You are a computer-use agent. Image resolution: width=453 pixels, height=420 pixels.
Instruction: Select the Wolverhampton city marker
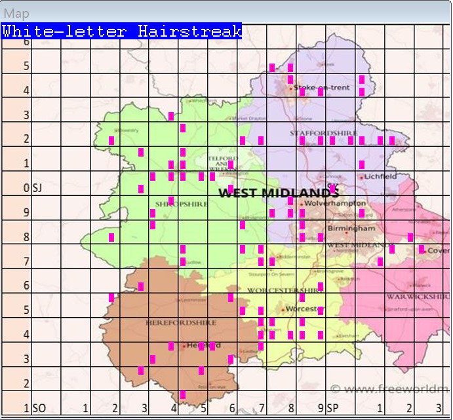pyautogui.click(x=302, y=204)
